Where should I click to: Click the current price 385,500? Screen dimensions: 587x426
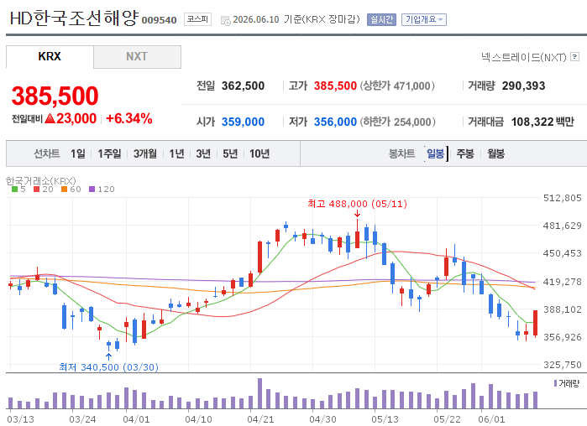tap(55, 96)
